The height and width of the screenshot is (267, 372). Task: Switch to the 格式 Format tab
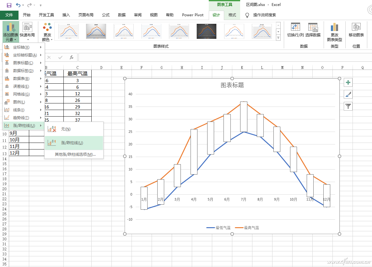pos(232,15)
